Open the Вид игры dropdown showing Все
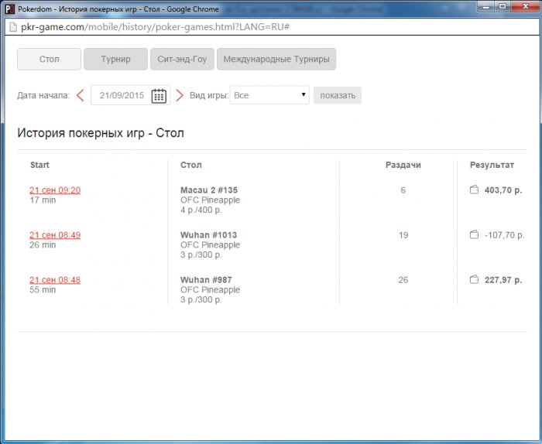Viewport: 542px width, 444px height. coord(269,95)
